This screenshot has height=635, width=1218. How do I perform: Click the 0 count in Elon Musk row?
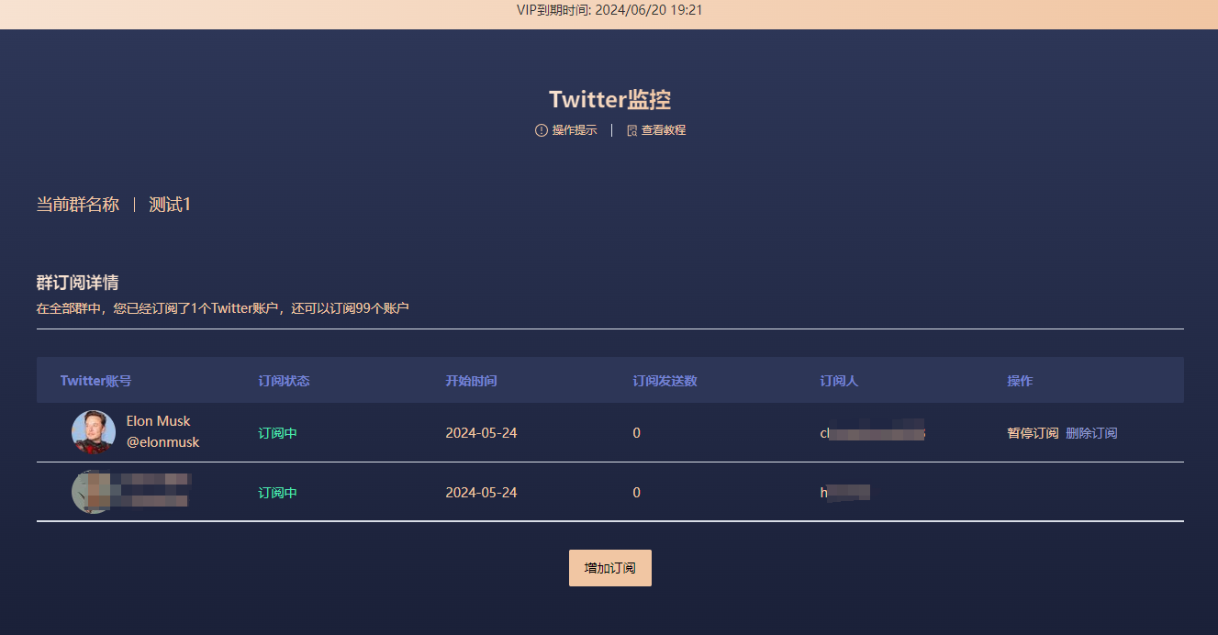coord(637,433)
